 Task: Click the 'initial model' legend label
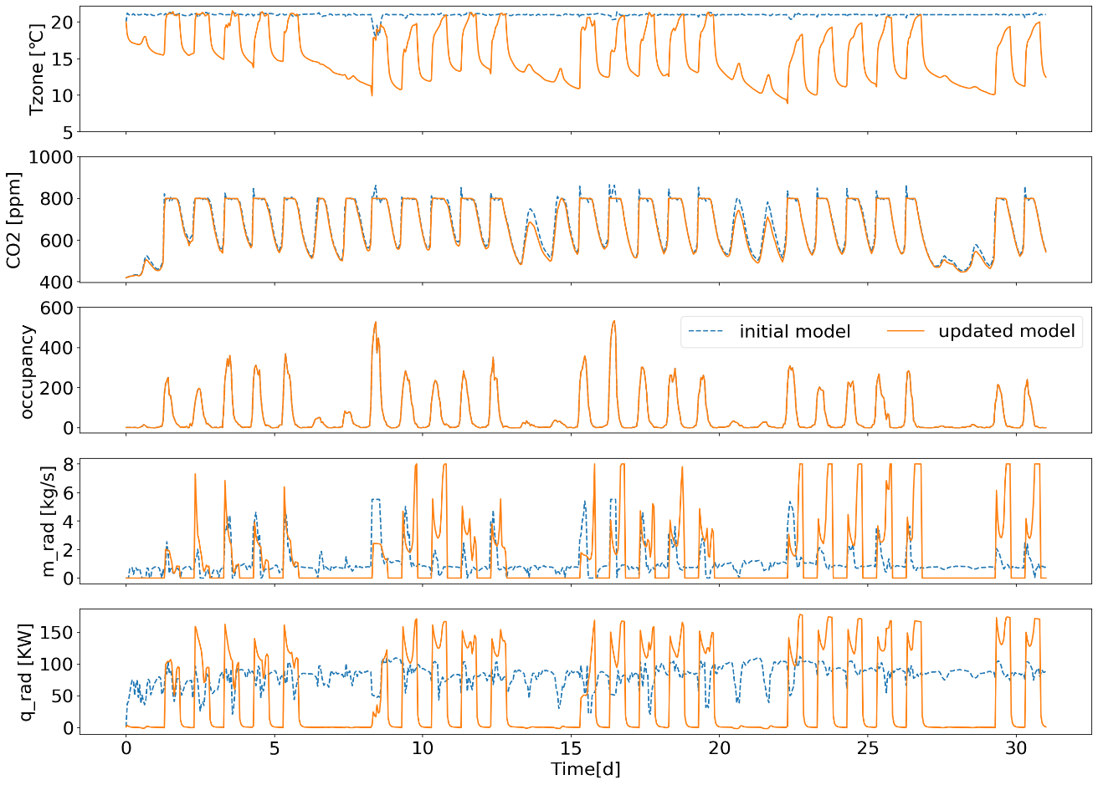tap(794, 332)
